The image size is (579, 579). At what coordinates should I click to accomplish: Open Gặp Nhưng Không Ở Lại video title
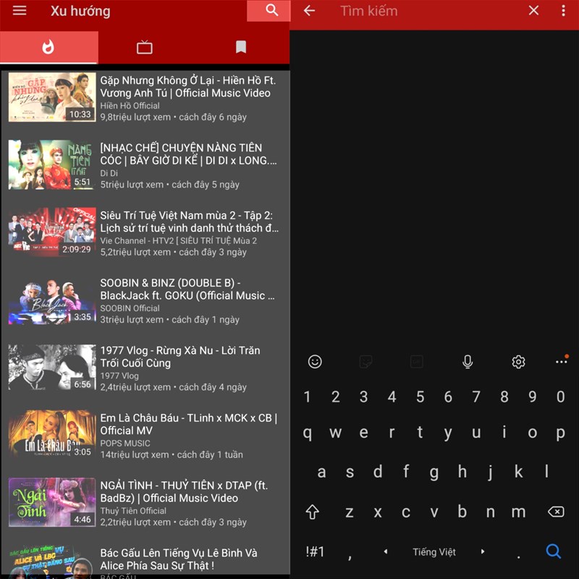188,87
